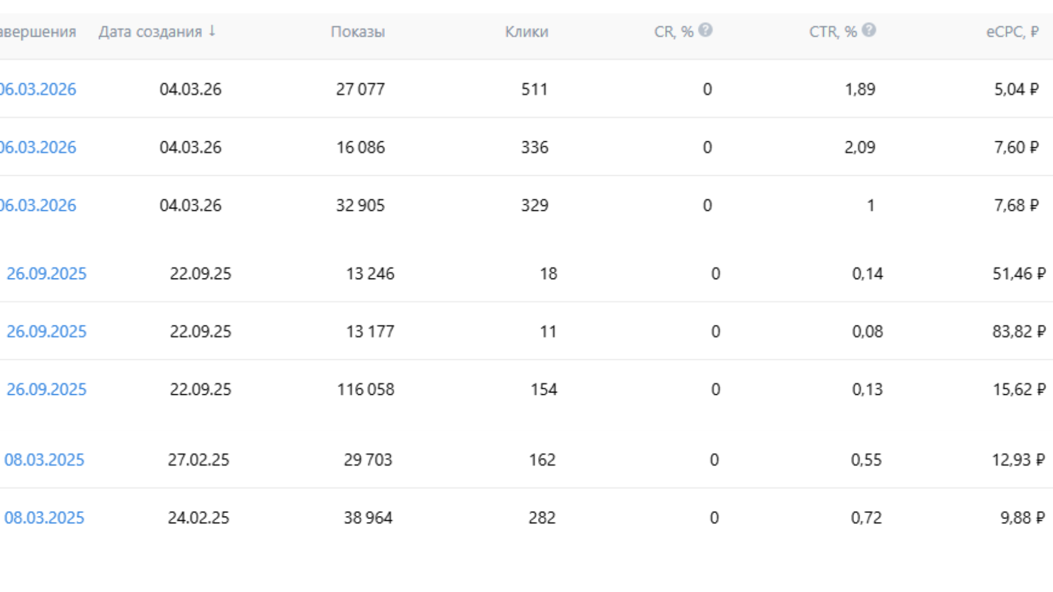Sort by the eCPC, ₽ column header

[1012, 32]
